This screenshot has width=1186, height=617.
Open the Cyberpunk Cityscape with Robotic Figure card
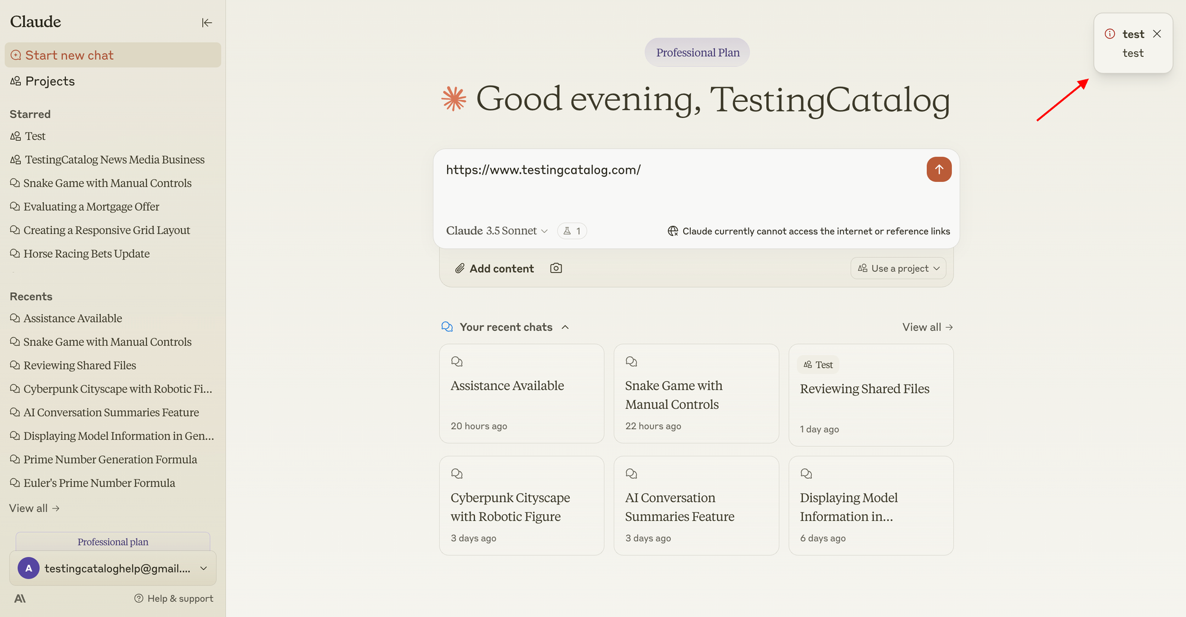pos(521,506)
